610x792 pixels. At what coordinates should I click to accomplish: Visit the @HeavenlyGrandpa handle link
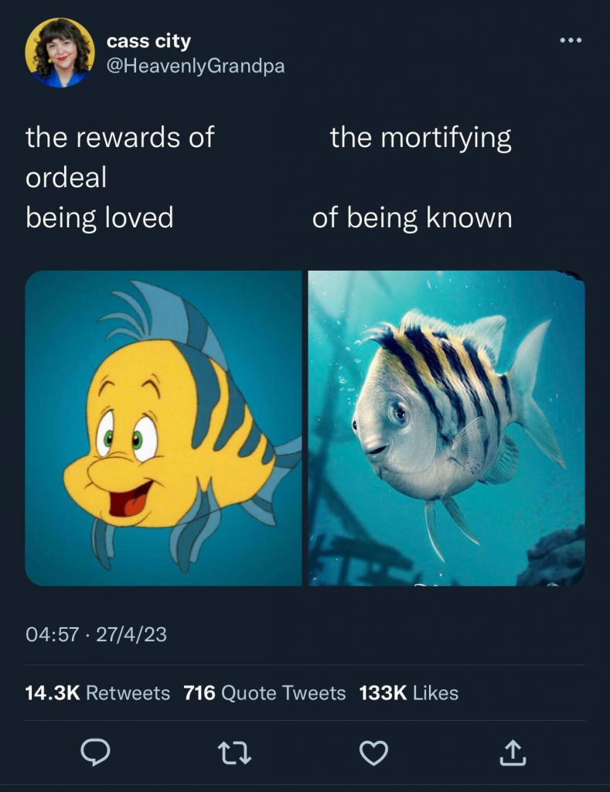coord(196,66)
